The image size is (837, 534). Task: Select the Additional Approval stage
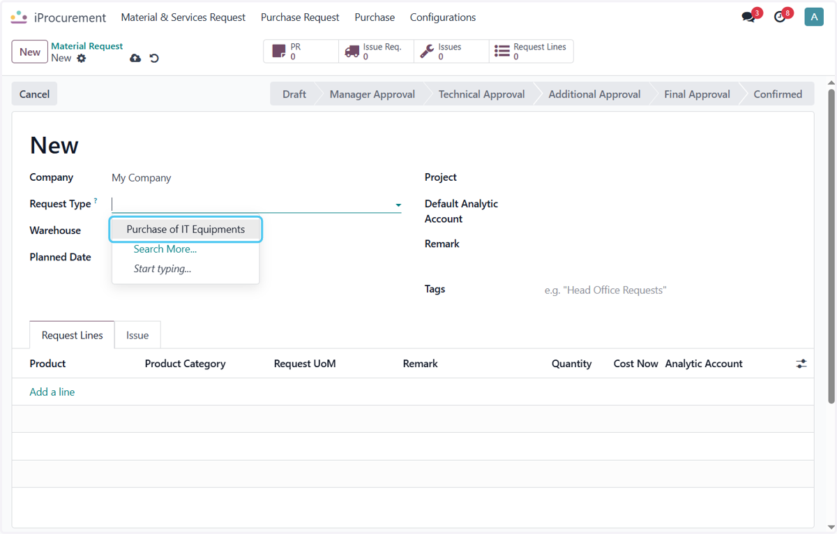[x=594, y=94]
